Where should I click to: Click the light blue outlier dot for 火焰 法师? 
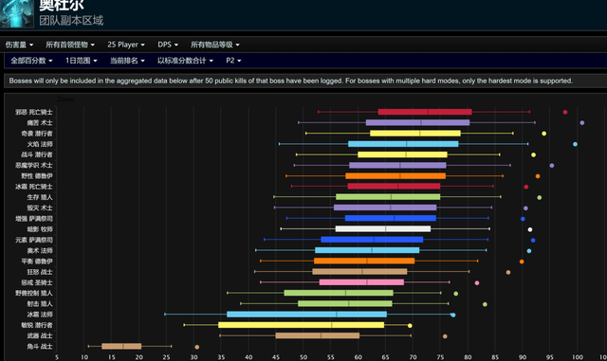576,144
